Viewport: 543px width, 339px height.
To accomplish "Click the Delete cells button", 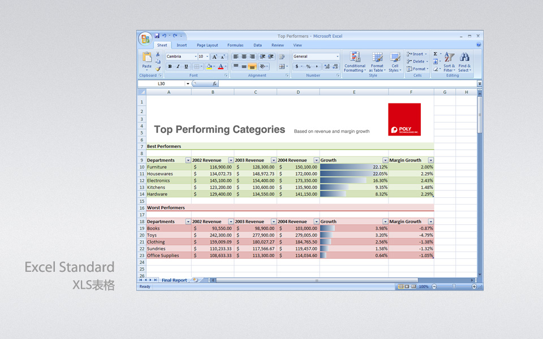I will tap(417, 62).
